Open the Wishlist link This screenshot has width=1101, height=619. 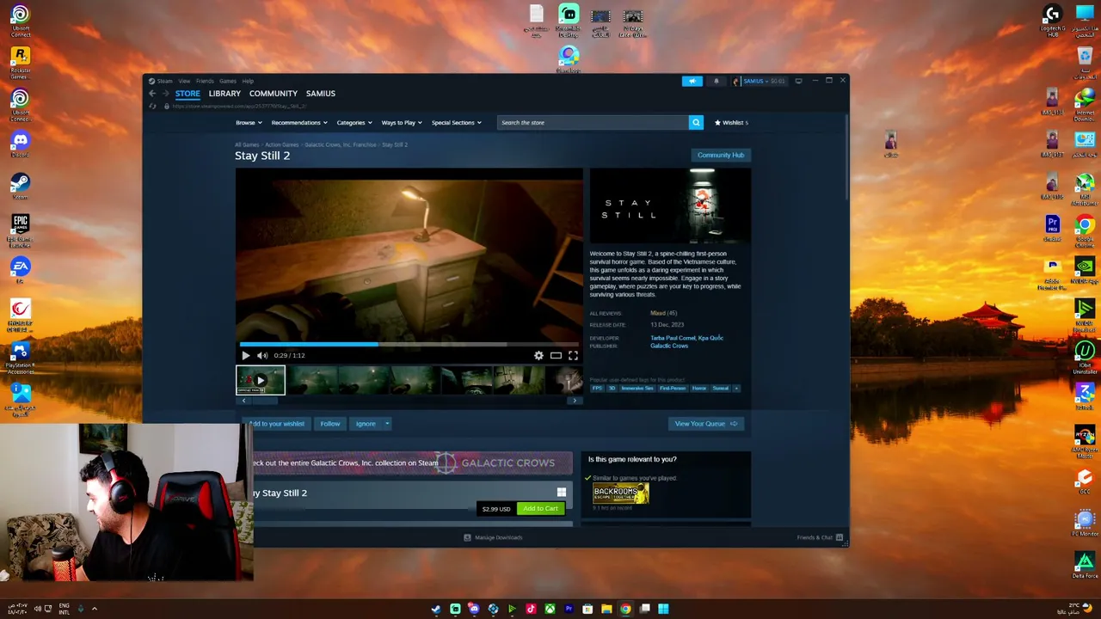[x=731, y=122]
